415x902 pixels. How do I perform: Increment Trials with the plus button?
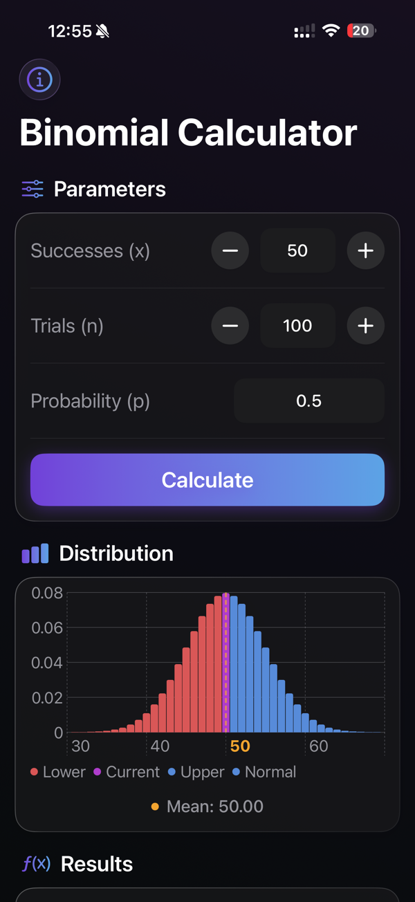(365, 326)
